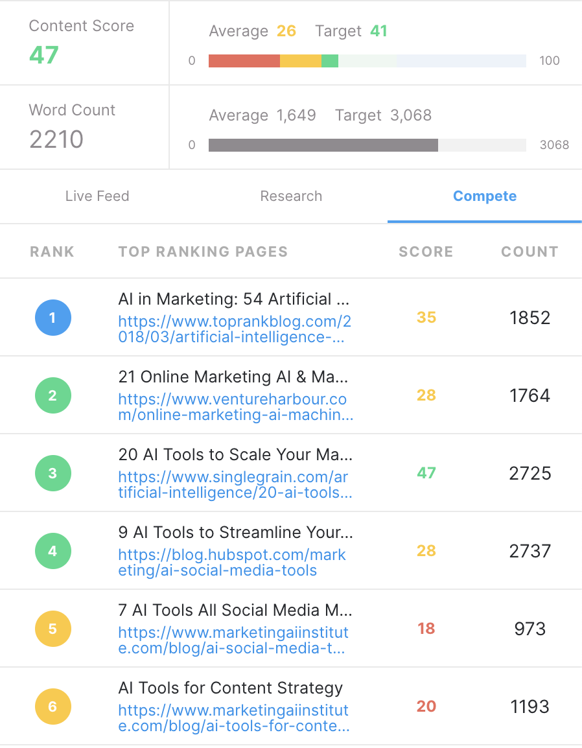Click the COUNT column header
Image resolution: width=582 pixels, height=748 pixels.
pos(530,252)
